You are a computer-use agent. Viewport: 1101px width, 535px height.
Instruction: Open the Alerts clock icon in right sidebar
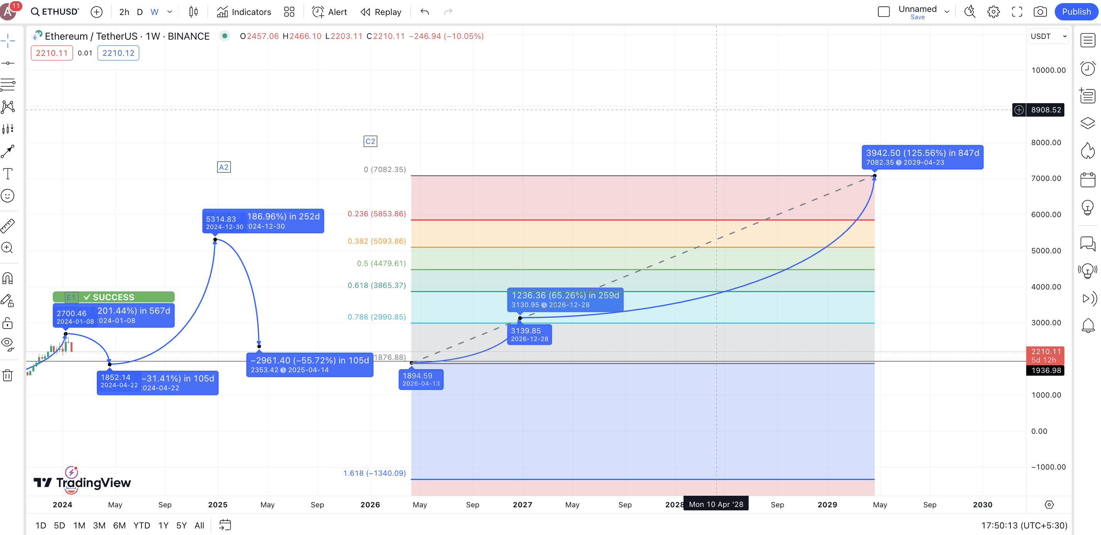coord(1088,68)
